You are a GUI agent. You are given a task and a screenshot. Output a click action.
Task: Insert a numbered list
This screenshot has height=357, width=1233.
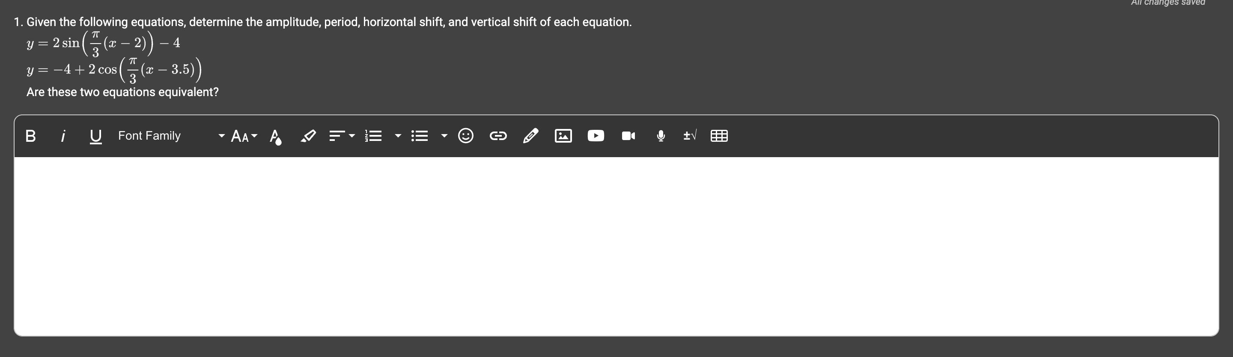click(x=373, y=136)
